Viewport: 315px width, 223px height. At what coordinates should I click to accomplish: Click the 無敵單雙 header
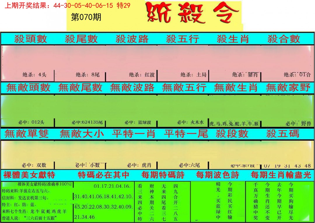point(27,134)
